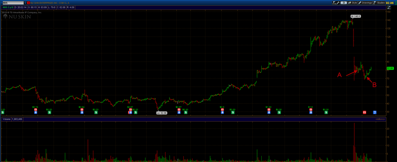Click the O: 80.15 open value

[32, 7]
